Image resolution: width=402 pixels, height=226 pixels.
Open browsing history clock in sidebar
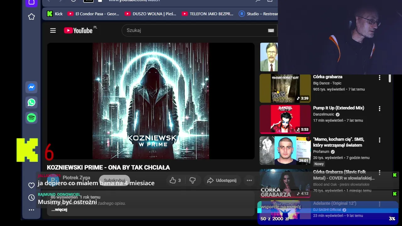tap(31, 197)
